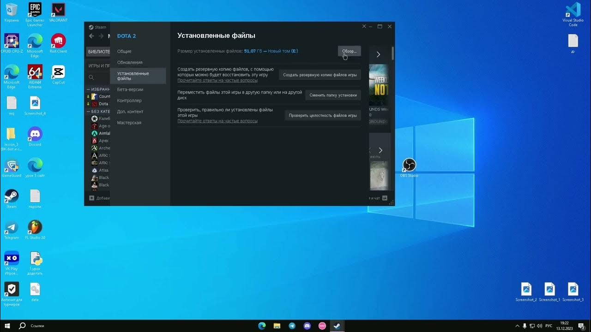Select Age of Empires entry in game list

coord(101,126)
